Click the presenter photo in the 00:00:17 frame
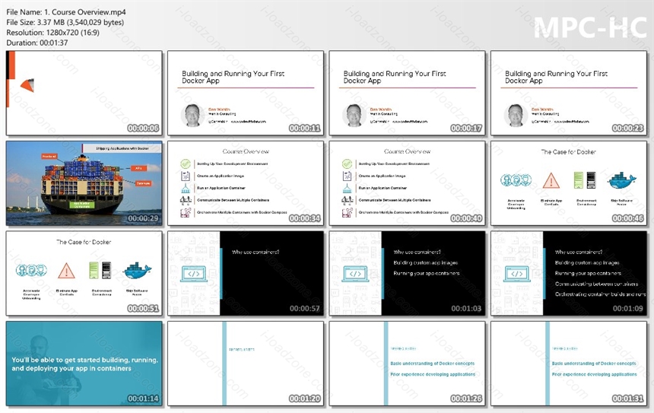 [354, 115]
